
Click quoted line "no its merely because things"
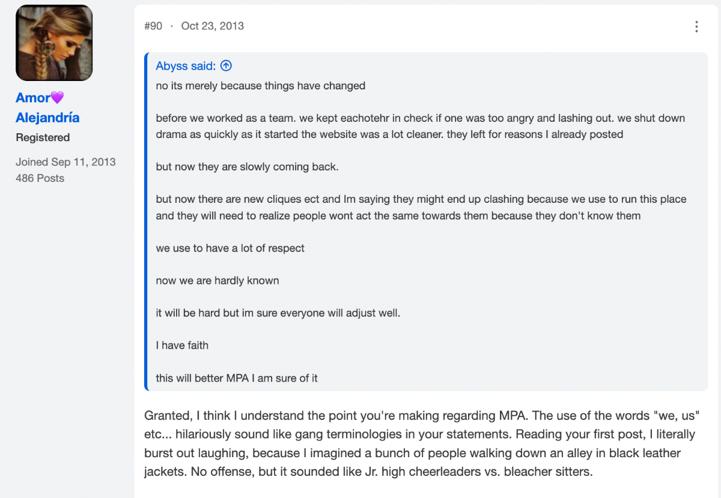(x=260, y=86)
